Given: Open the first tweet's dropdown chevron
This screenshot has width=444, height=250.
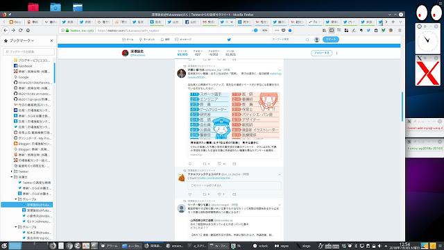Looking at the screenshot, I should click(280, 70).
